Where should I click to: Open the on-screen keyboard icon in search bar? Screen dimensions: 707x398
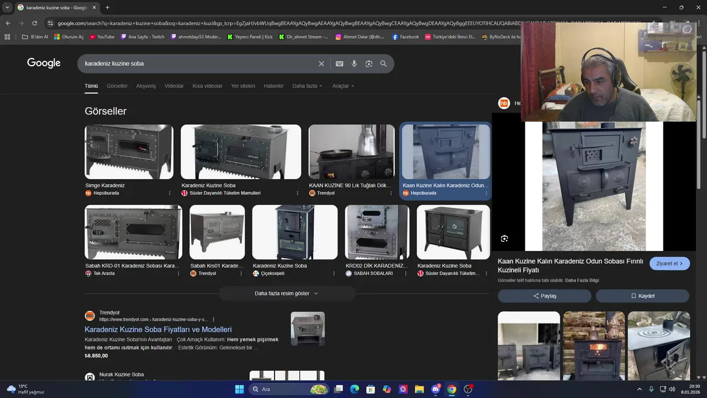pyautogui.click(x=340, y=64)
